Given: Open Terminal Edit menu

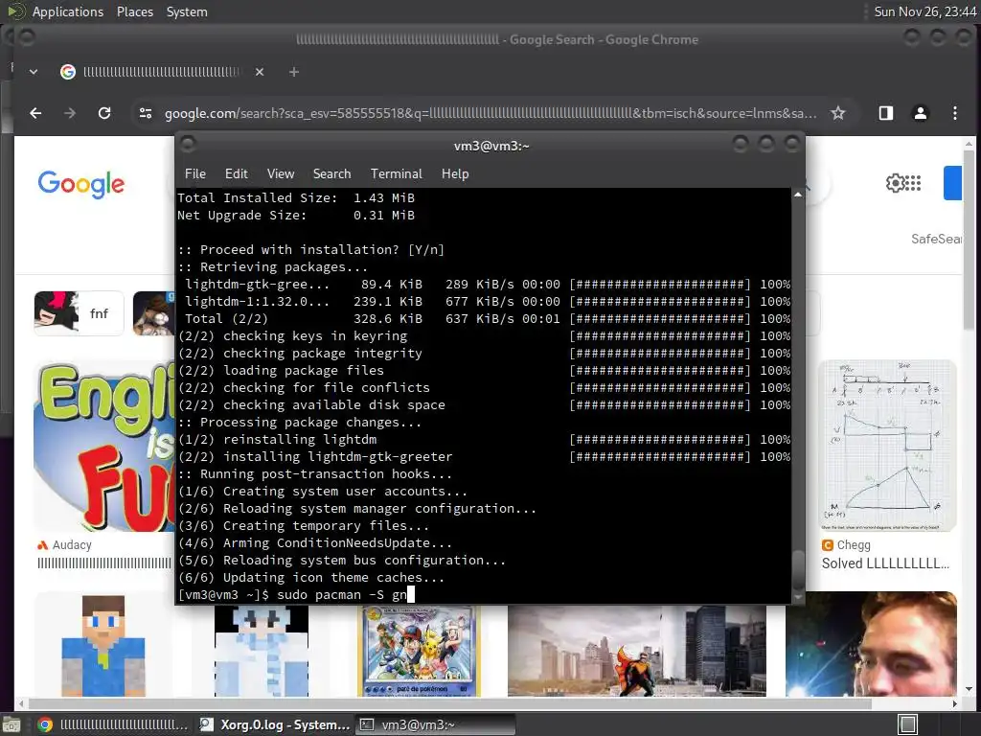Looking at the screenshot, I should pyautogui.click(x=237, y=174).
